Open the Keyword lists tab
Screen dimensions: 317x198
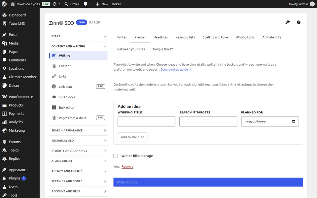(x=185, y=37)
